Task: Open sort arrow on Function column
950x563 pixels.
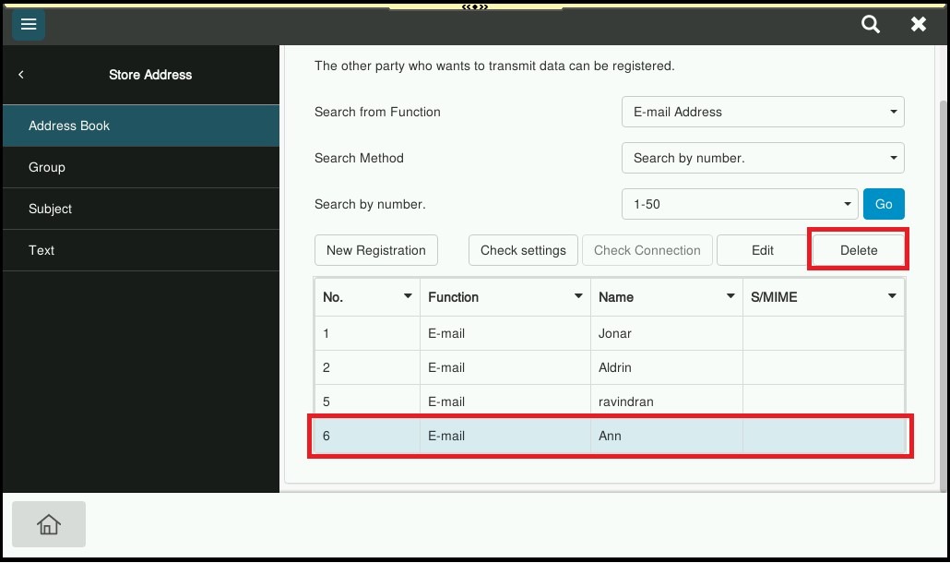Action: pyautogui.click(x=578, y=297)
